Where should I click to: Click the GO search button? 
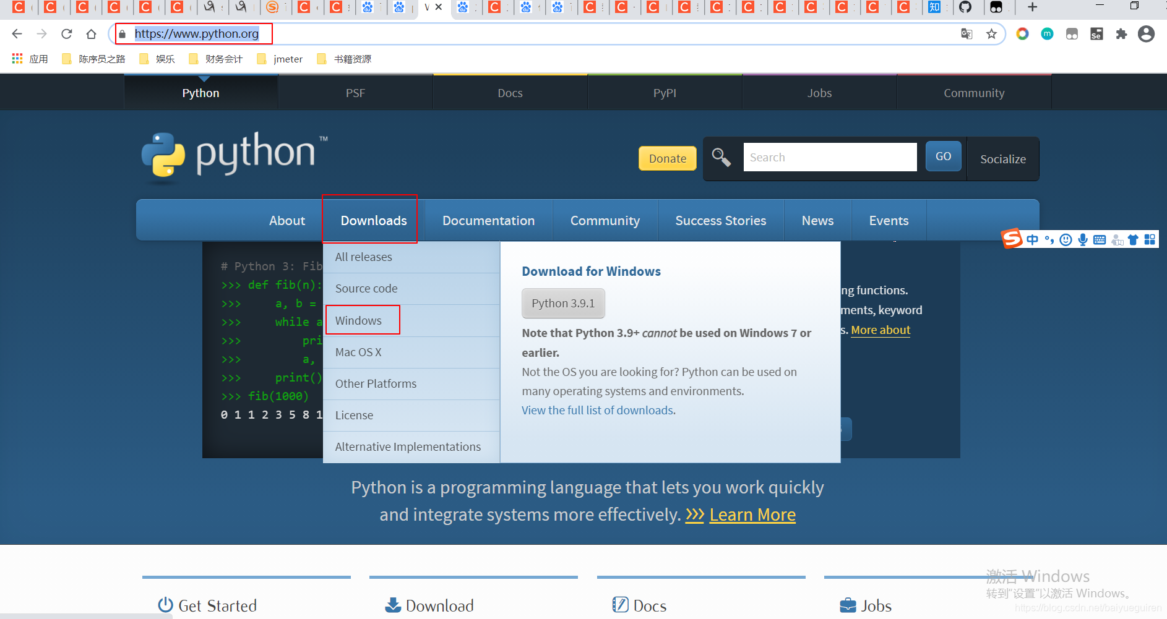click(x=944, y=156)
